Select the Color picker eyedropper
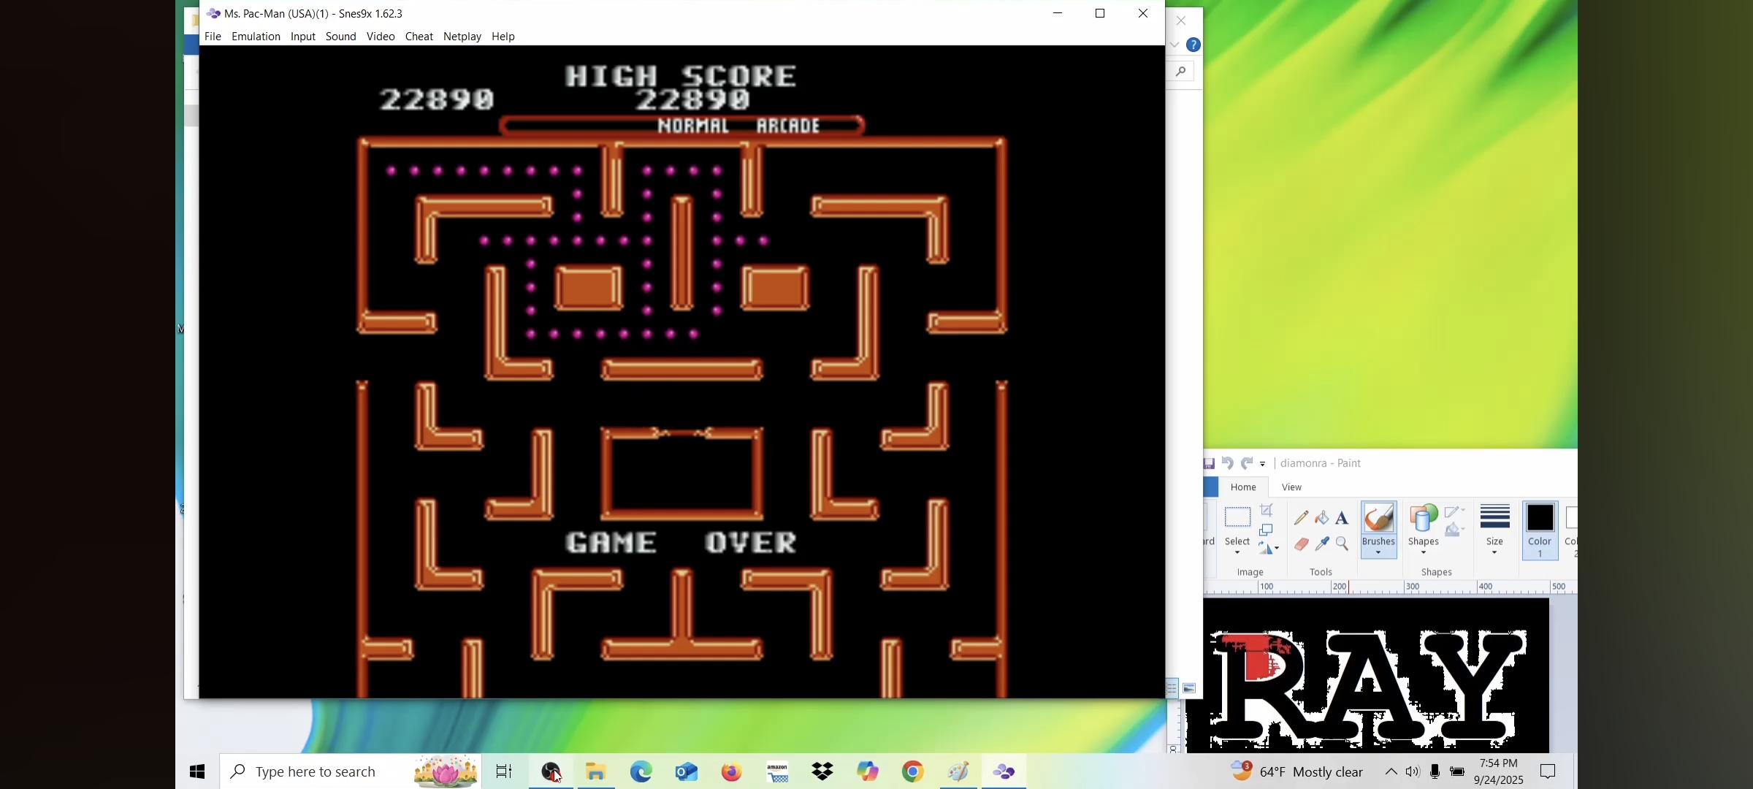Image resolution: width=1753 pixels, height=789 pixels. [x=1322, y=544]
